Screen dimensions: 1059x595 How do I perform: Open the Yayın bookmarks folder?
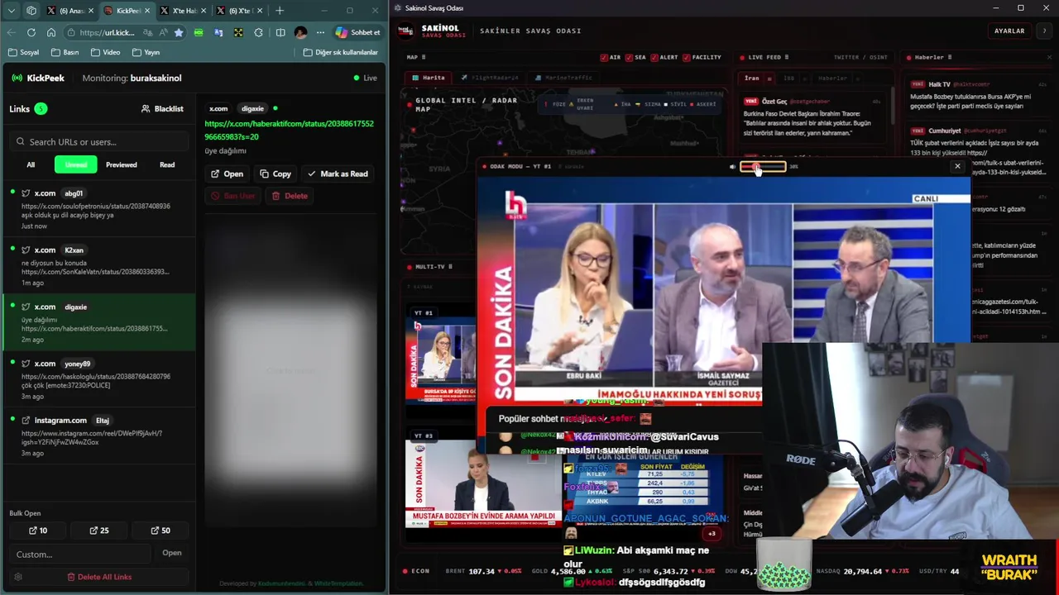[x=146, y=52]
